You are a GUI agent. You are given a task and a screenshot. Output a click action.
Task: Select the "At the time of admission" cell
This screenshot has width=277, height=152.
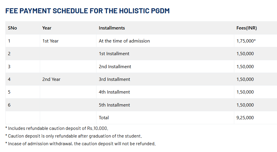click(x=124, y=41)
